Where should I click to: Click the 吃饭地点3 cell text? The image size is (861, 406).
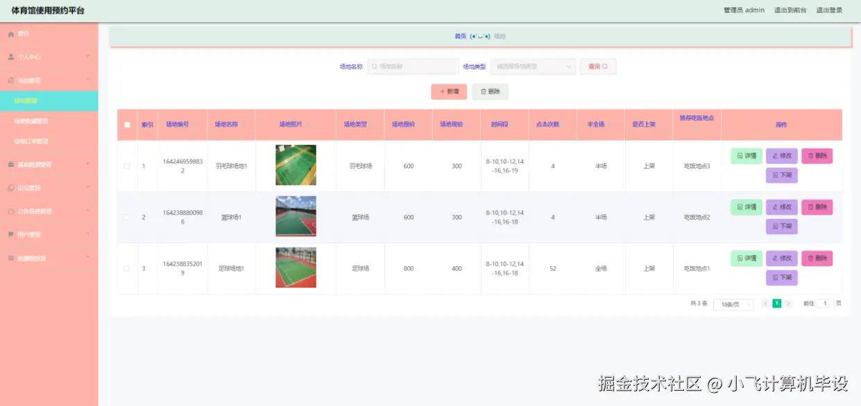click(x=697, y=166)
